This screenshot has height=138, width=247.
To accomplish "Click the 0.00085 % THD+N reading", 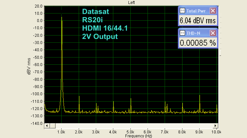I will click(198, 43).
